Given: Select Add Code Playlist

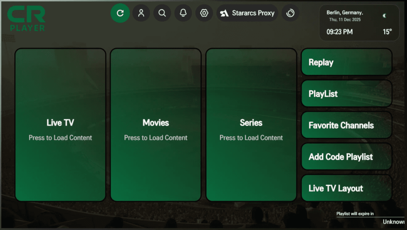Looking at the screenshot, I should (x=346, y=157).
